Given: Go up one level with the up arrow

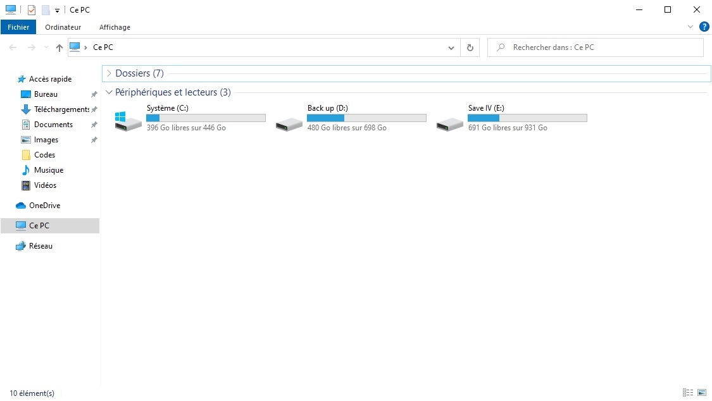Looking at the screenshot, I should [59, 47].
